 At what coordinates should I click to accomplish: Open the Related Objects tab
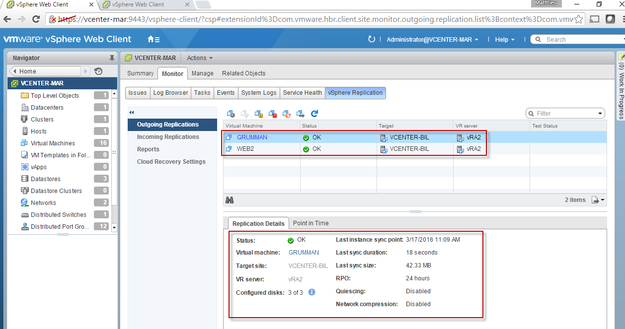[243, 73]
